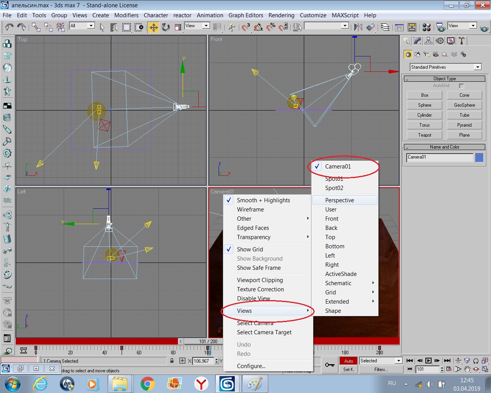Image resolution: width=491 pixels, height=393 pixels.
Task: Click the Camera01 object name field
Action: (440, 157)
